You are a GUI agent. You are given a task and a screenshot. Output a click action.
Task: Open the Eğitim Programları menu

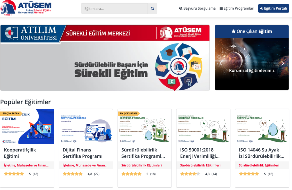(x=237, y=9)
